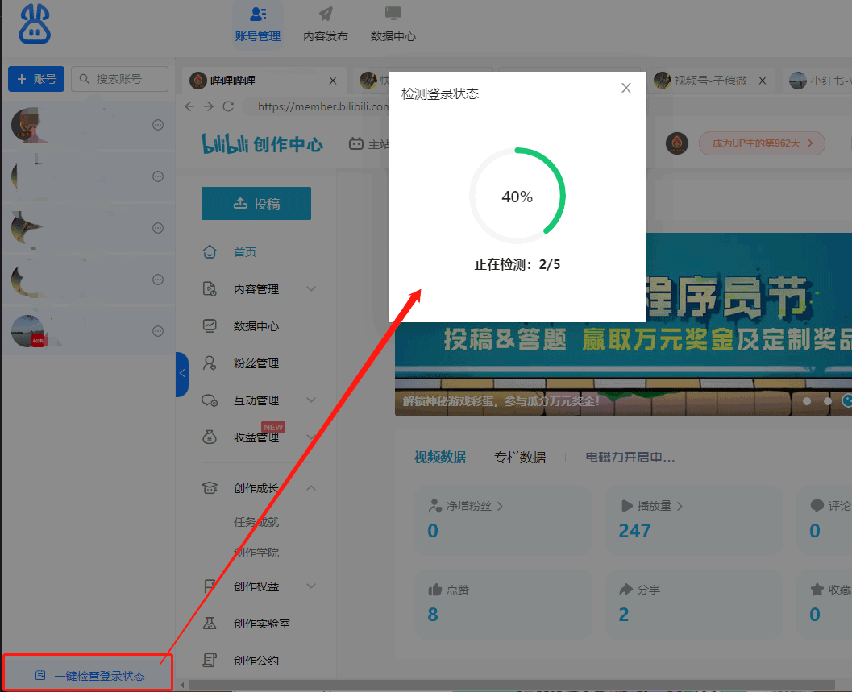The image size is (852, 692).
Task: Click the 数据中心 sidebar chart icon
Action: 210,326
